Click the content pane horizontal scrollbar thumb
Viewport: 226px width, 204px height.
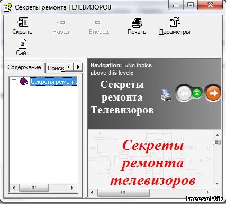tap(123, 192)
